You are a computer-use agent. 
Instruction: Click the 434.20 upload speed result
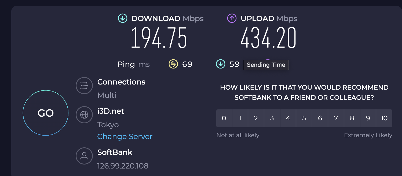tap(268, 37)
